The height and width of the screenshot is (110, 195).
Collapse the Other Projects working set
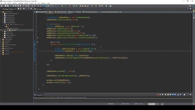pyautogui.click(x=1, y=12)
